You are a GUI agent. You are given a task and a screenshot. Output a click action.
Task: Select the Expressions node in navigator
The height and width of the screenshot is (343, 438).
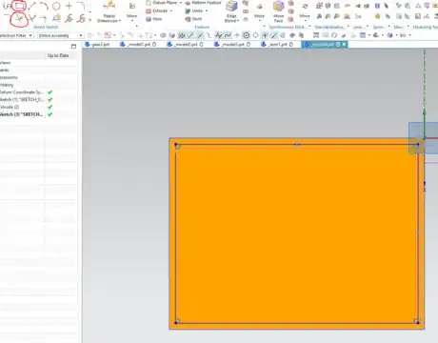(9, 77)
